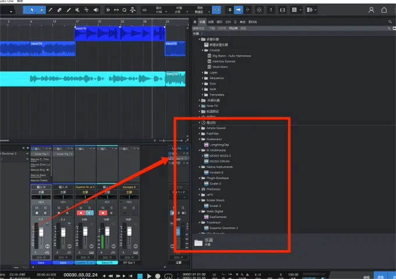Viewport: 396px width, 279px height.
Task: Expand the Layer folder
Action: click(203, 73)
